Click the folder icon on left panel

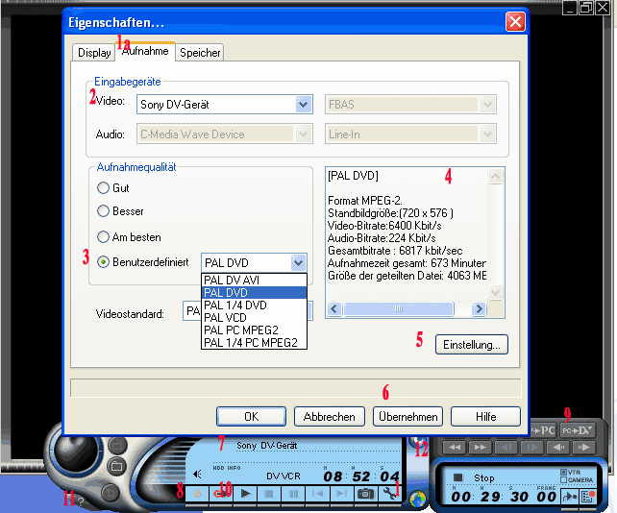coord(116,466)
